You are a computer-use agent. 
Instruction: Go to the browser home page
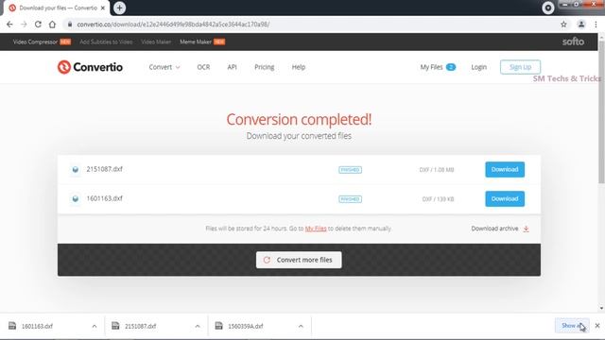(52, 25)
